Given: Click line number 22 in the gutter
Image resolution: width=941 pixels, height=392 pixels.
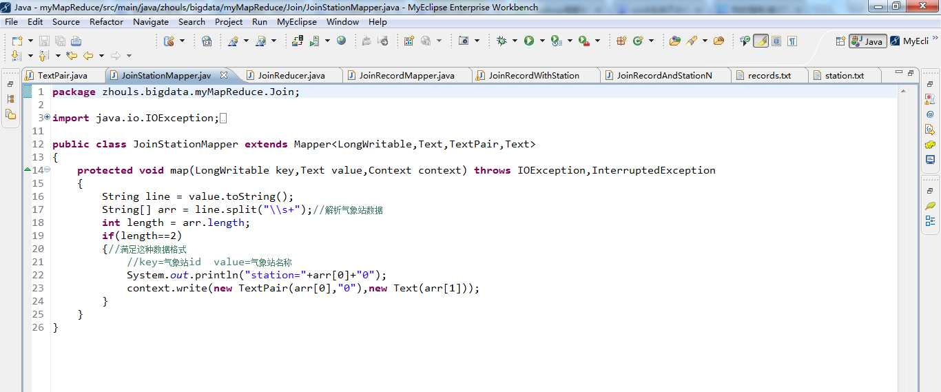Looking at the screenshot, I should (x=38, y=275).
